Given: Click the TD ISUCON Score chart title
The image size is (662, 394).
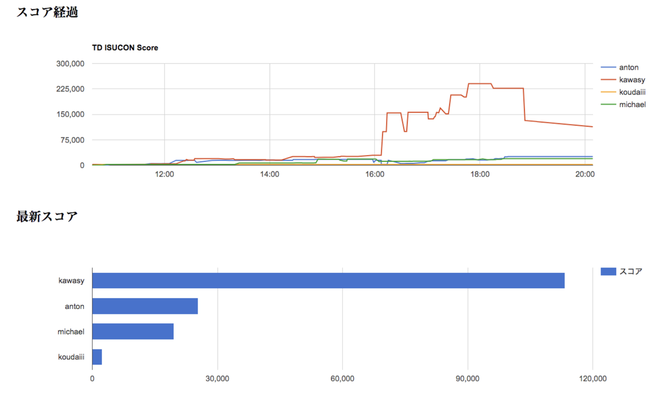Looking at the screenshot, I should (x=125, y=48).
